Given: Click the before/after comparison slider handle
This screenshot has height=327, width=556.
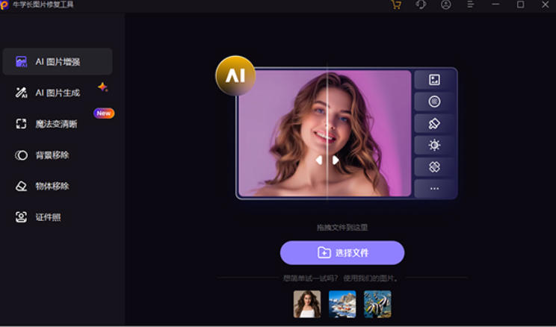Looking at the screenshot, I should (327, 160).
